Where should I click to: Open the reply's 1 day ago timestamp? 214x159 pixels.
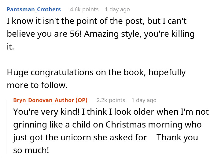144,100
